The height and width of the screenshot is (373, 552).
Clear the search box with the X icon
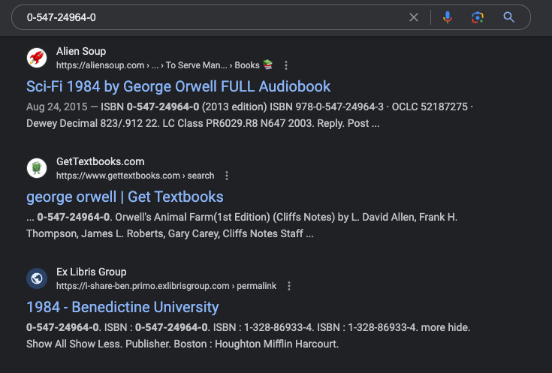pyautogui.click(x=414, y=17)
